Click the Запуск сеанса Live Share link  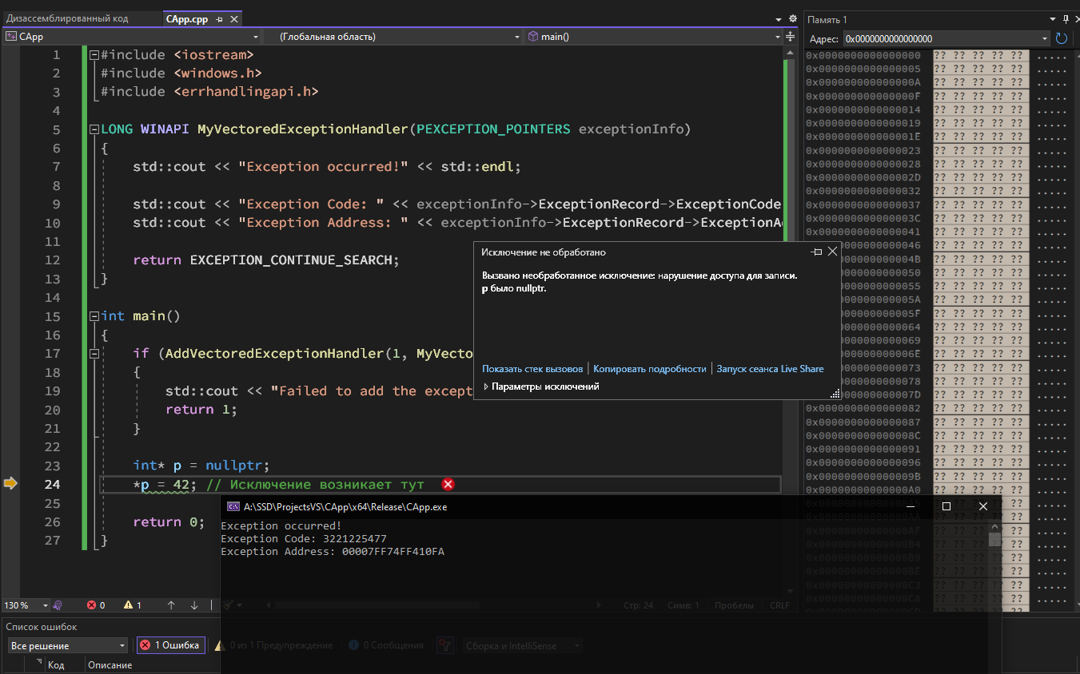coord(770,369)
